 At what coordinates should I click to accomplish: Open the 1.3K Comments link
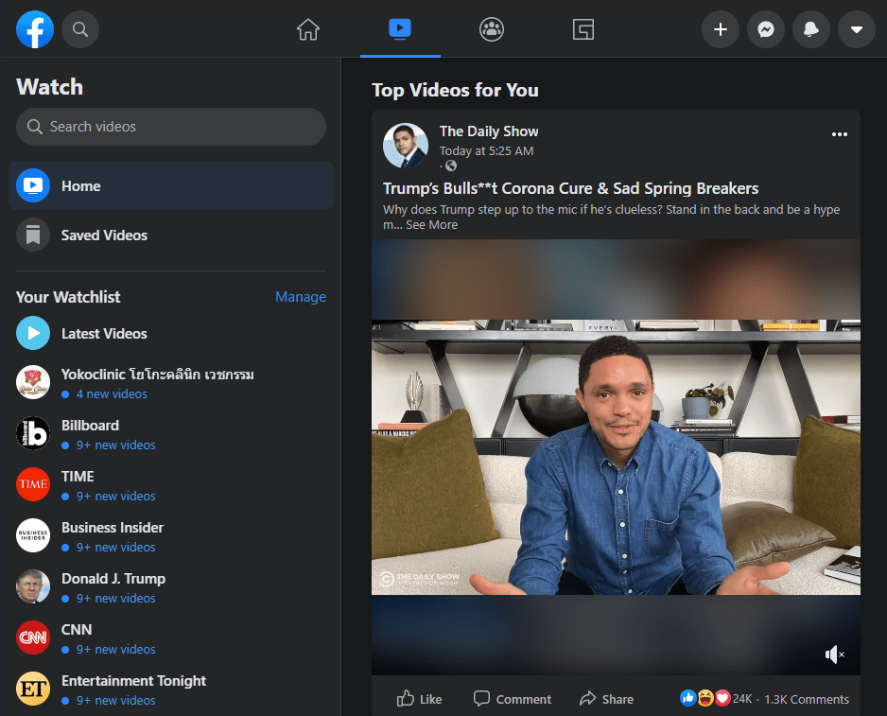(x=807, y=700)
